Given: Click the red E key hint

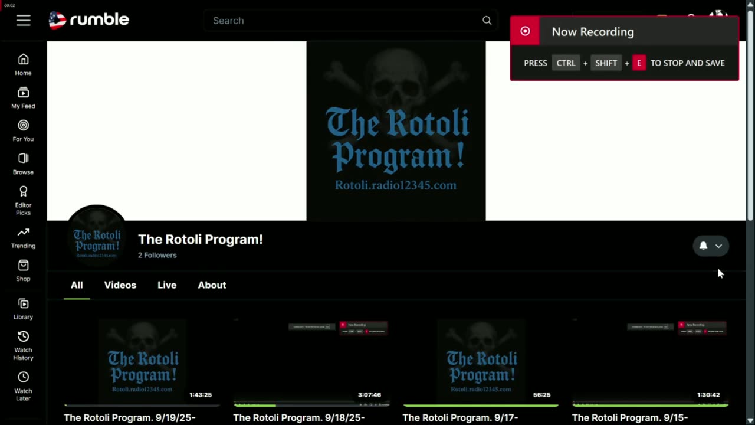Looking at the screenshot, I should (639, 63).
